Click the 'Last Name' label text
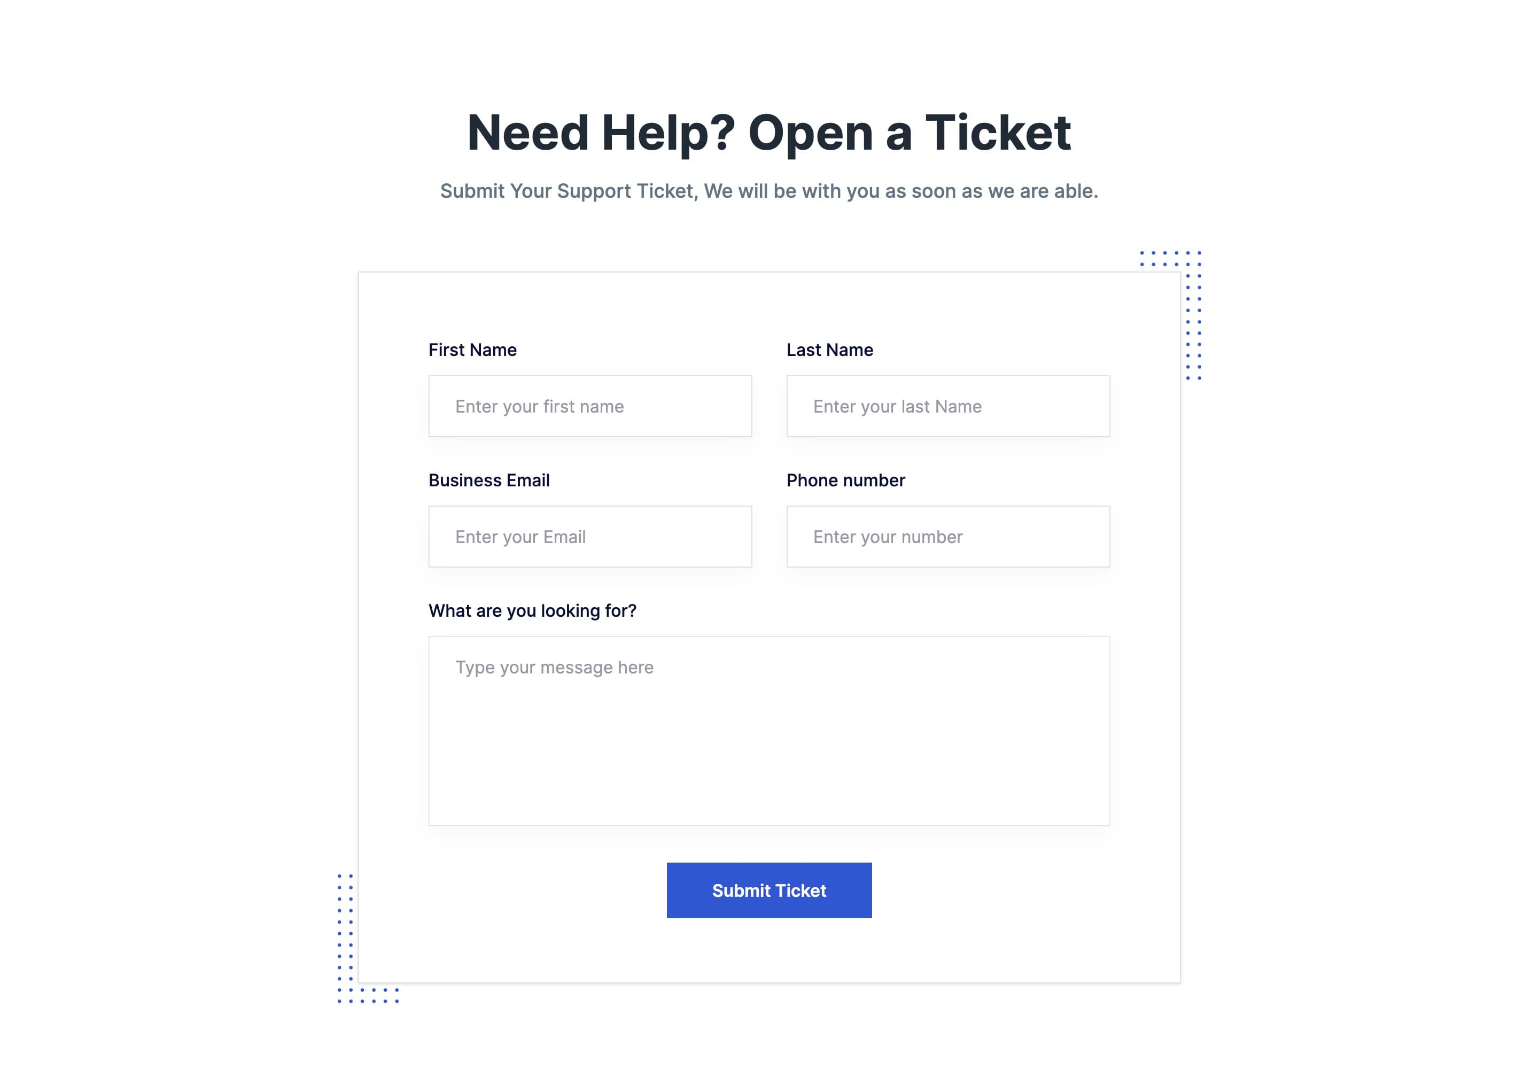The height and width of the screenshot is (1086, 1539). point(830,349)
